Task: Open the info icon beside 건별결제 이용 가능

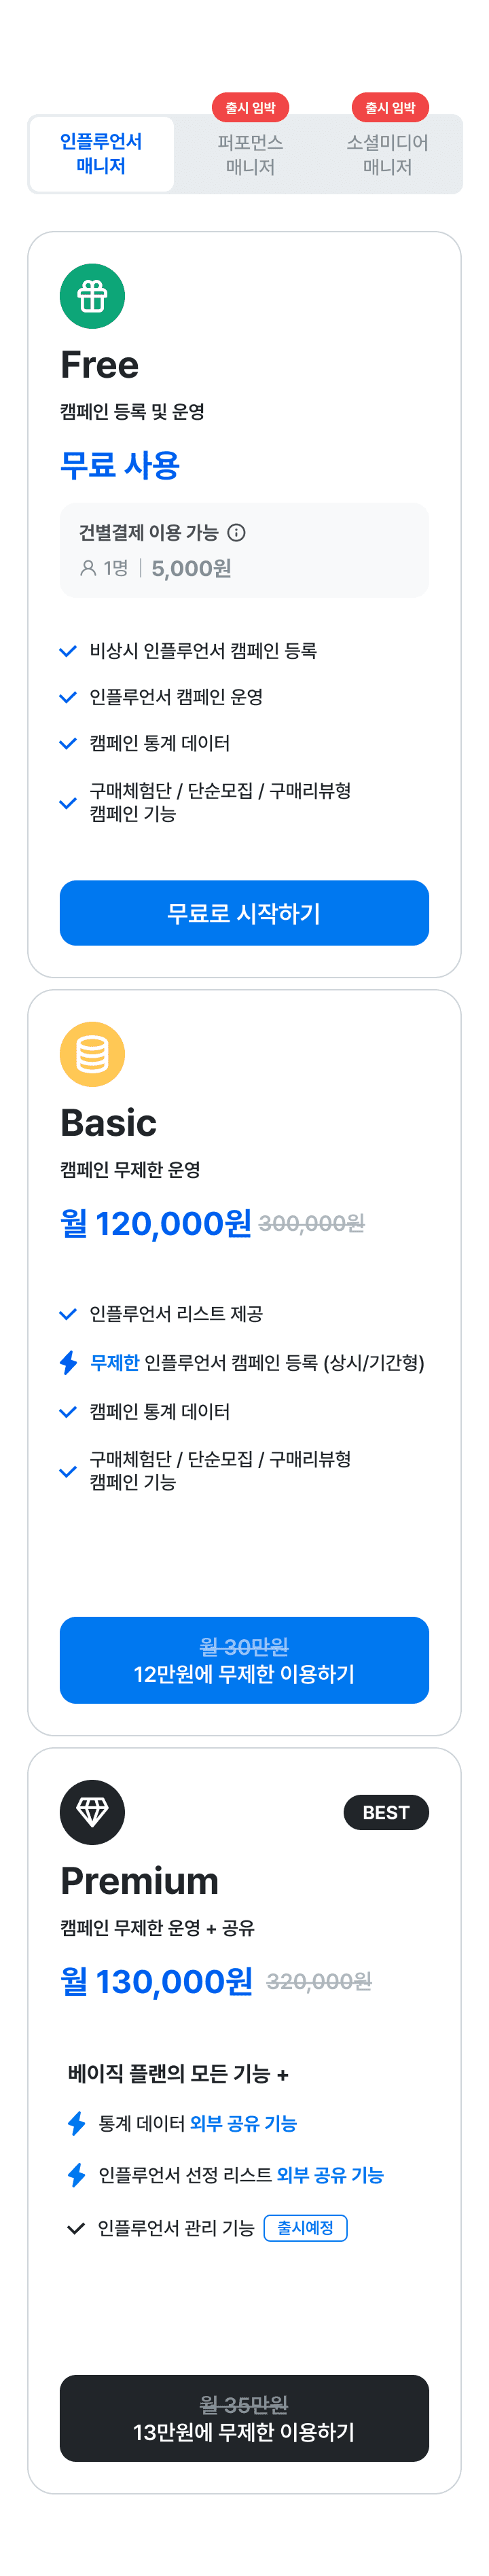Action: click(237, 533)
